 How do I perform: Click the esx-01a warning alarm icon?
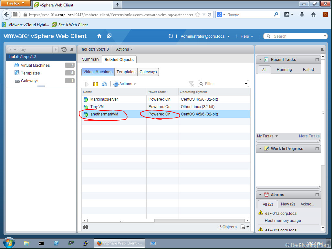[261, 213]
